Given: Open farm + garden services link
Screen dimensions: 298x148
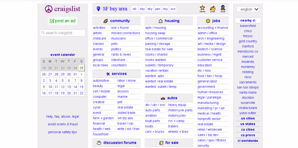Looking at the screenshot, I should coord(103,118).
